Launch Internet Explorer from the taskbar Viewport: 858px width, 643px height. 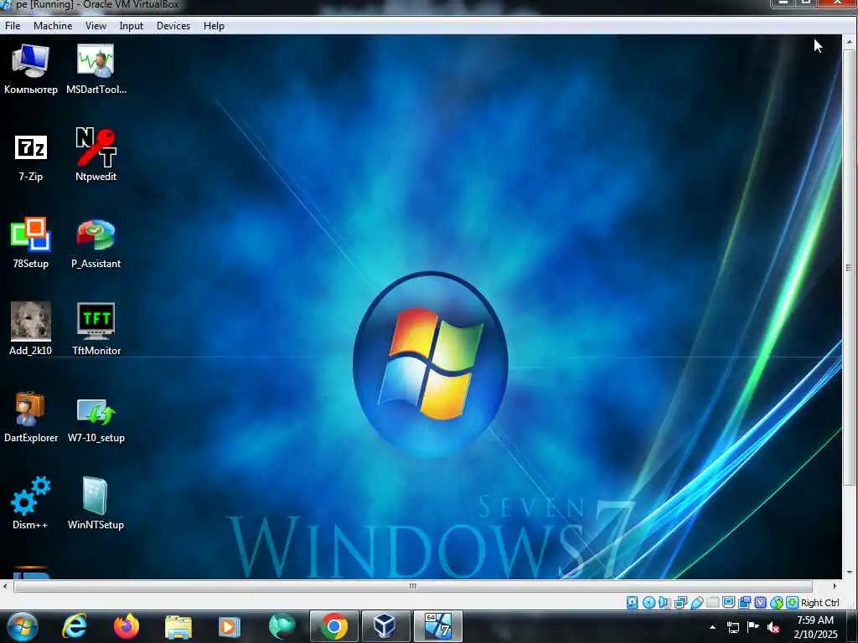coord(74,626)
